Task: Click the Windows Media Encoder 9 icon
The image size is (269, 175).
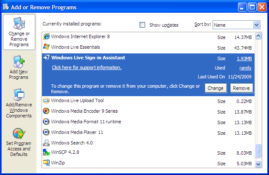Action: (x=46, y=111)
